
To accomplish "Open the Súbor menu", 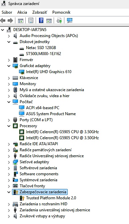I will (x=7, y=12).
